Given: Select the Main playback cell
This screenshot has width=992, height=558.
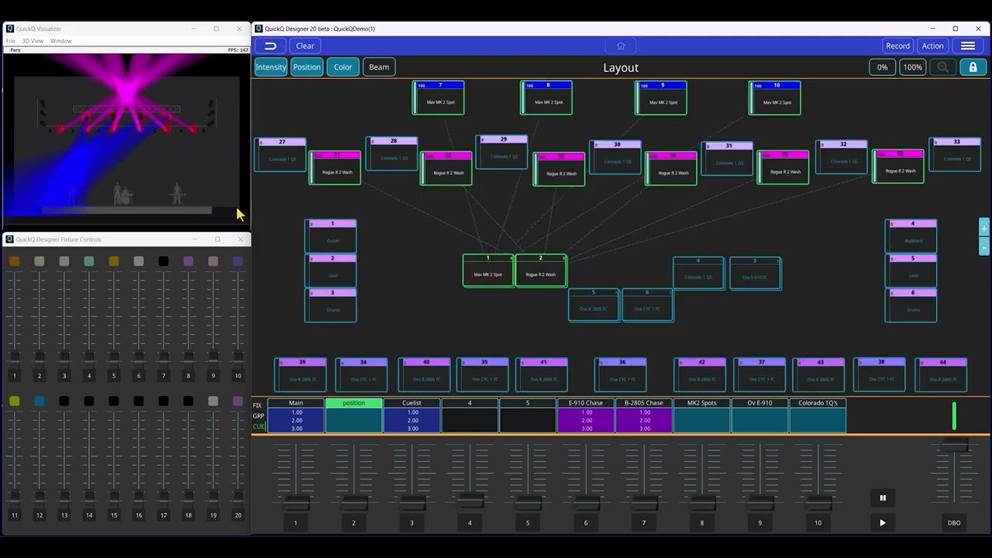Looking at the screenshot, I should [296, 415].
